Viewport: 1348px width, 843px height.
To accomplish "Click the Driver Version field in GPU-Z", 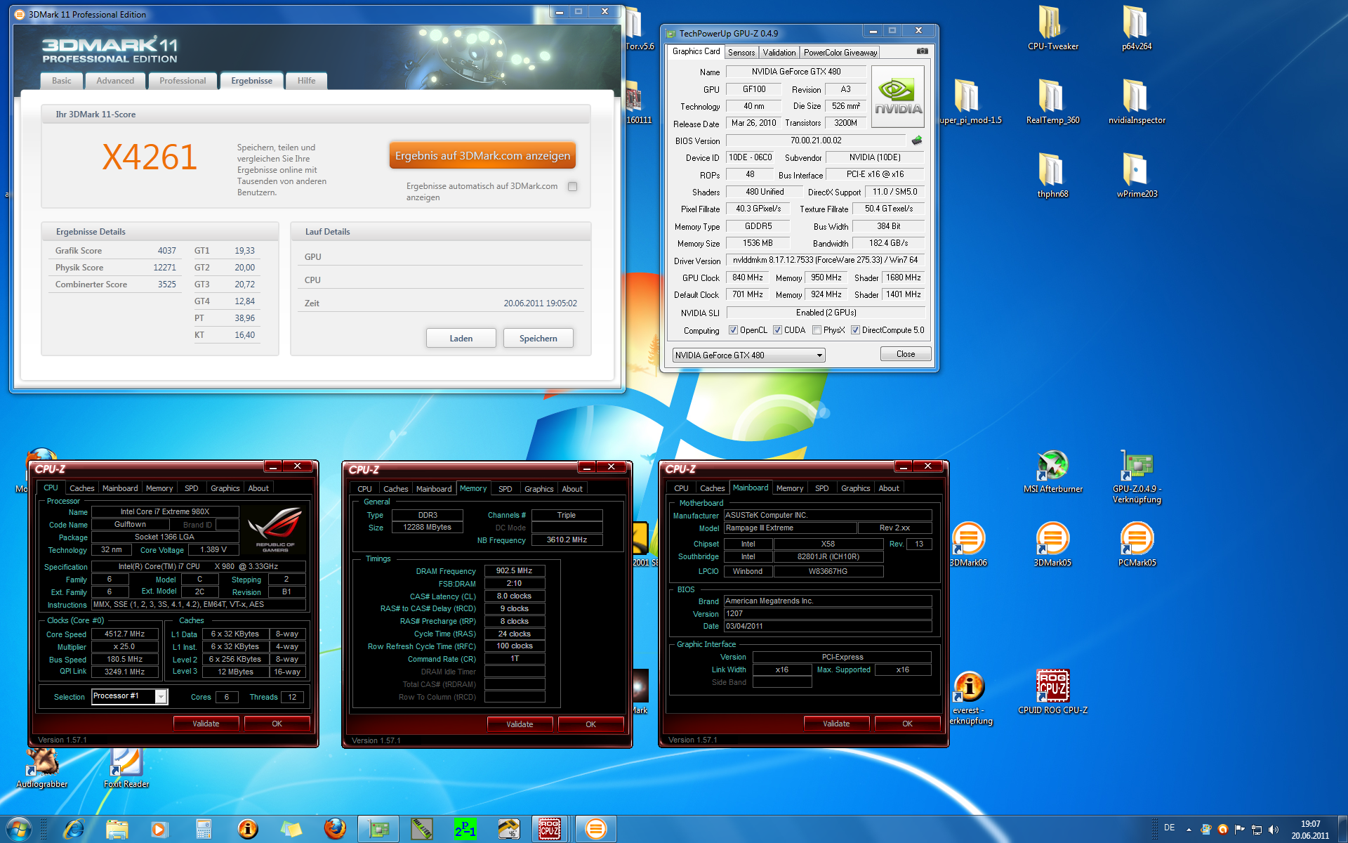I will tap(825, 260).
